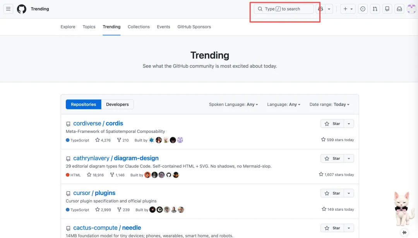This screenshot has height=238, width=418.
Task: Click first contributor avatar on cursor plugins row
Action: pyautogui.click(x=152, y=209)
